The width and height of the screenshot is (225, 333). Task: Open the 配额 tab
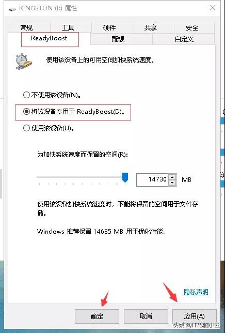click(x=118, y=39)
